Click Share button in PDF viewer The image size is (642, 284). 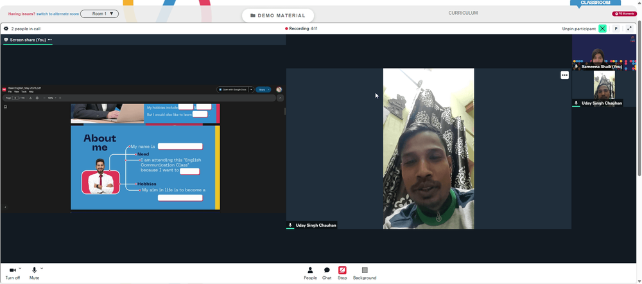(x=261, y=89)
